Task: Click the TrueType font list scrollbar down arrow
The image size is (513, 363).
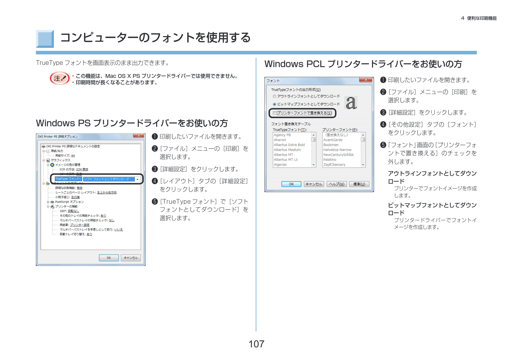Action: (x=314, y=165)
